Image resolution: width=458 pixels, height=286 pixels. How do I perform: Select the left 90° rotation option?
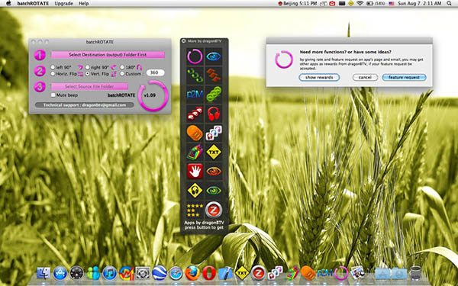tap(53, 67)
